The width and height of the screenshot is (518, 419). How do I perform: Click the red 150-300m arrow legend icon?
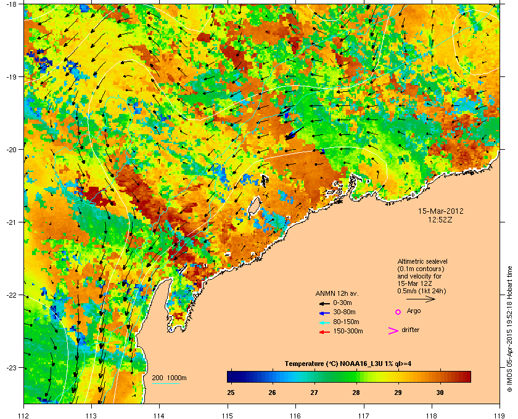(324, 332)
